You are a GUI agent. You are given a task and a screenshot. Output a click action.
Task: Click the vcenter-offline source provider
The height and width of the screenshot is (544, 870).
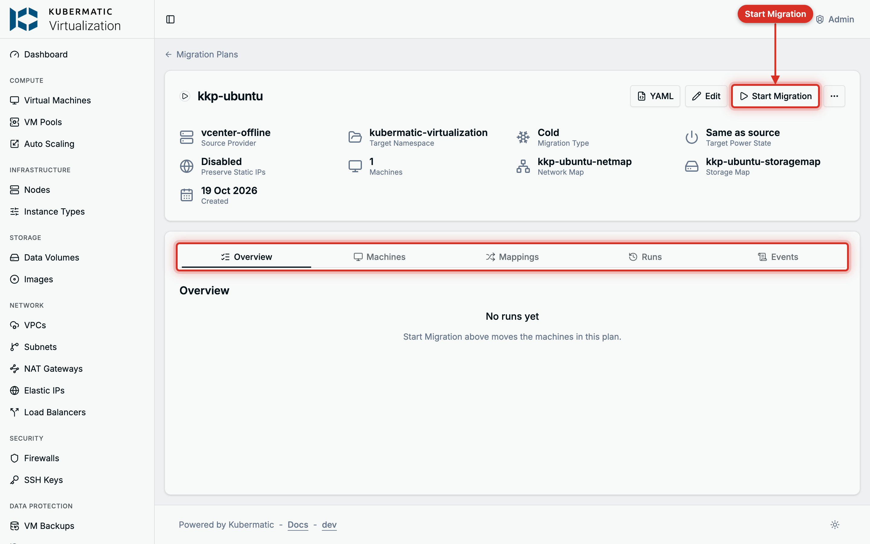tap(236, 132)
